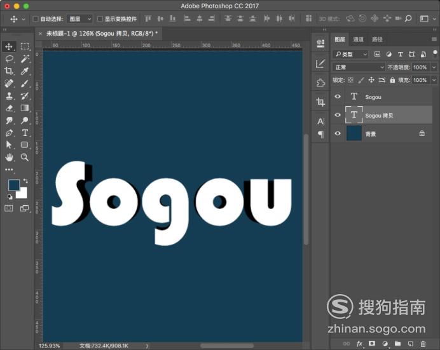The width and height of the screenshot is (440, 350).
Task: Open the Layers panel menu
Action: coord(434,39)
